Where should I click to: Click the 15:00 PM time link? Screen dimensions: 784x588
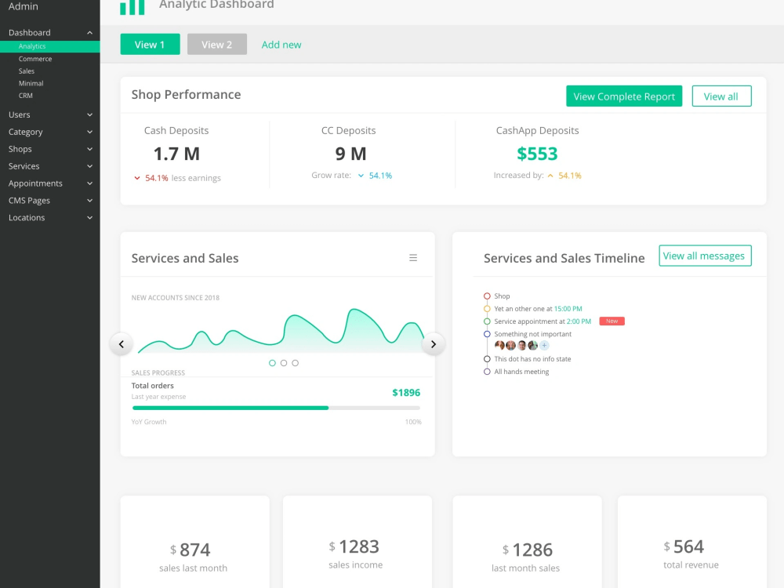568,308
